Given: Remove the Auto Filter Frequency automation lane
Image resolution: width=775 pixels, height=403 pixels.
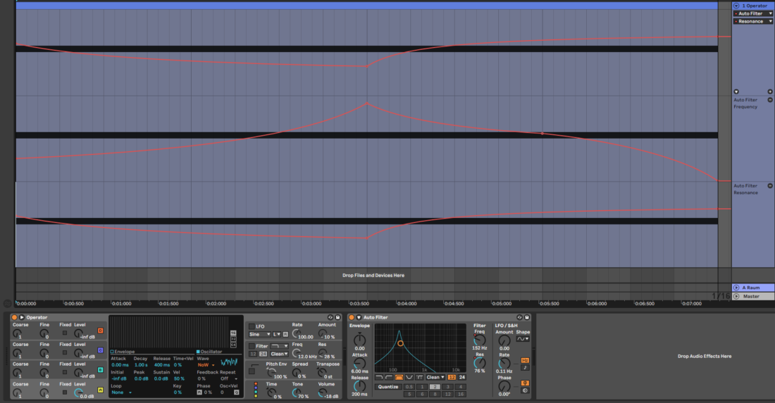Looking at the screenshot, I should point(770,100).
